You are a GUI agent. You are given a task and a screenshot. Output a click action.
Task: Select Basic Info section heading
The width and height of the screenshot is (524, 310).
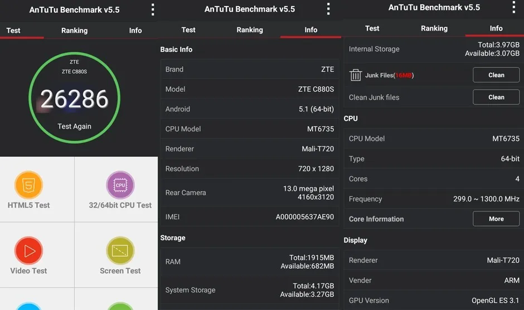[176, 50]
